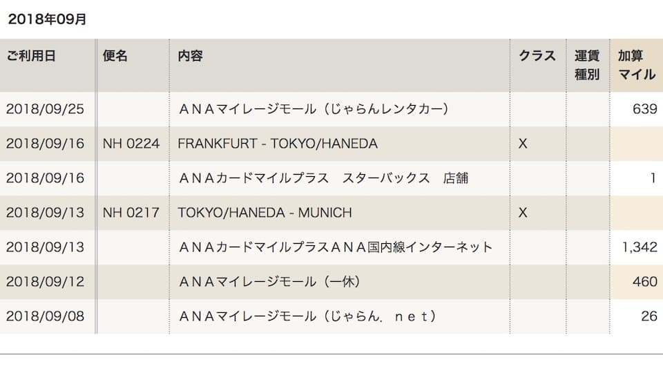The image size is (663, 373).
Task: Click class X of NH 0224 row
Action: [x=523, y=144]
